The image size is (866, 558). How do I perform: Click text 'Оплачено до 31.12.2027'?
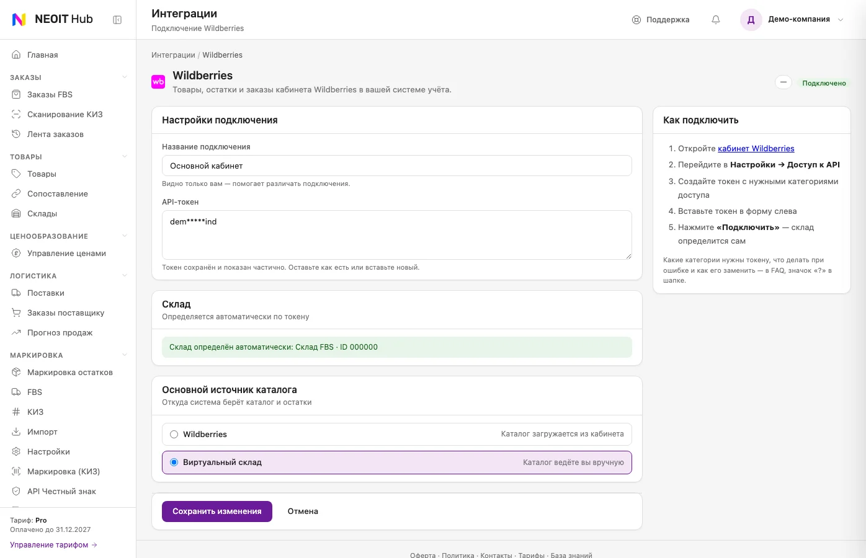tap(50, 530)
